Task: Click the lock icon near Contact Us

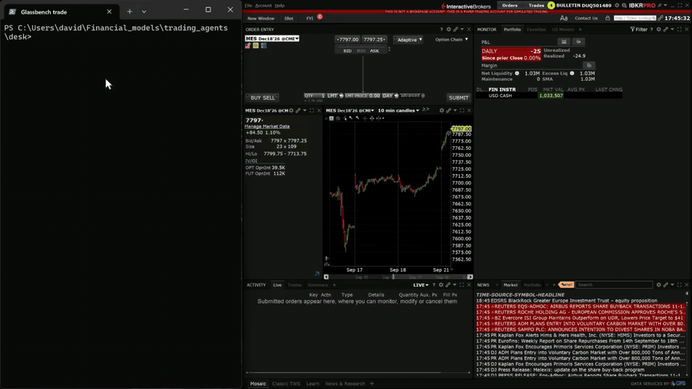Action: [608, 18]
